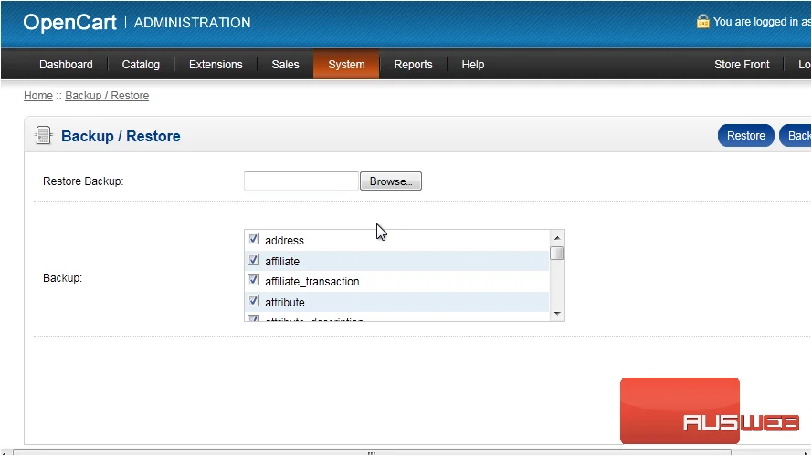Open the Reports menu

click(x=413, y=65)
